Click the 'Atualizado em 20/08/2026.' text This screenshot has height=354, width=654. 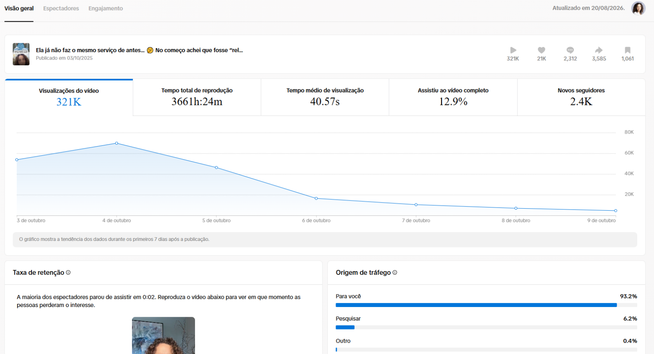(x=589, y=8)
